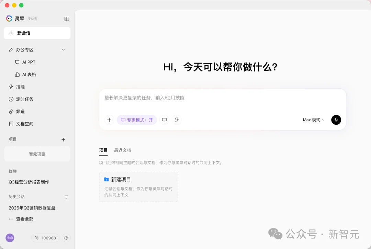Click the three-dots icon beside 查看全部
371x249 pixels.
tap(11, 219)
